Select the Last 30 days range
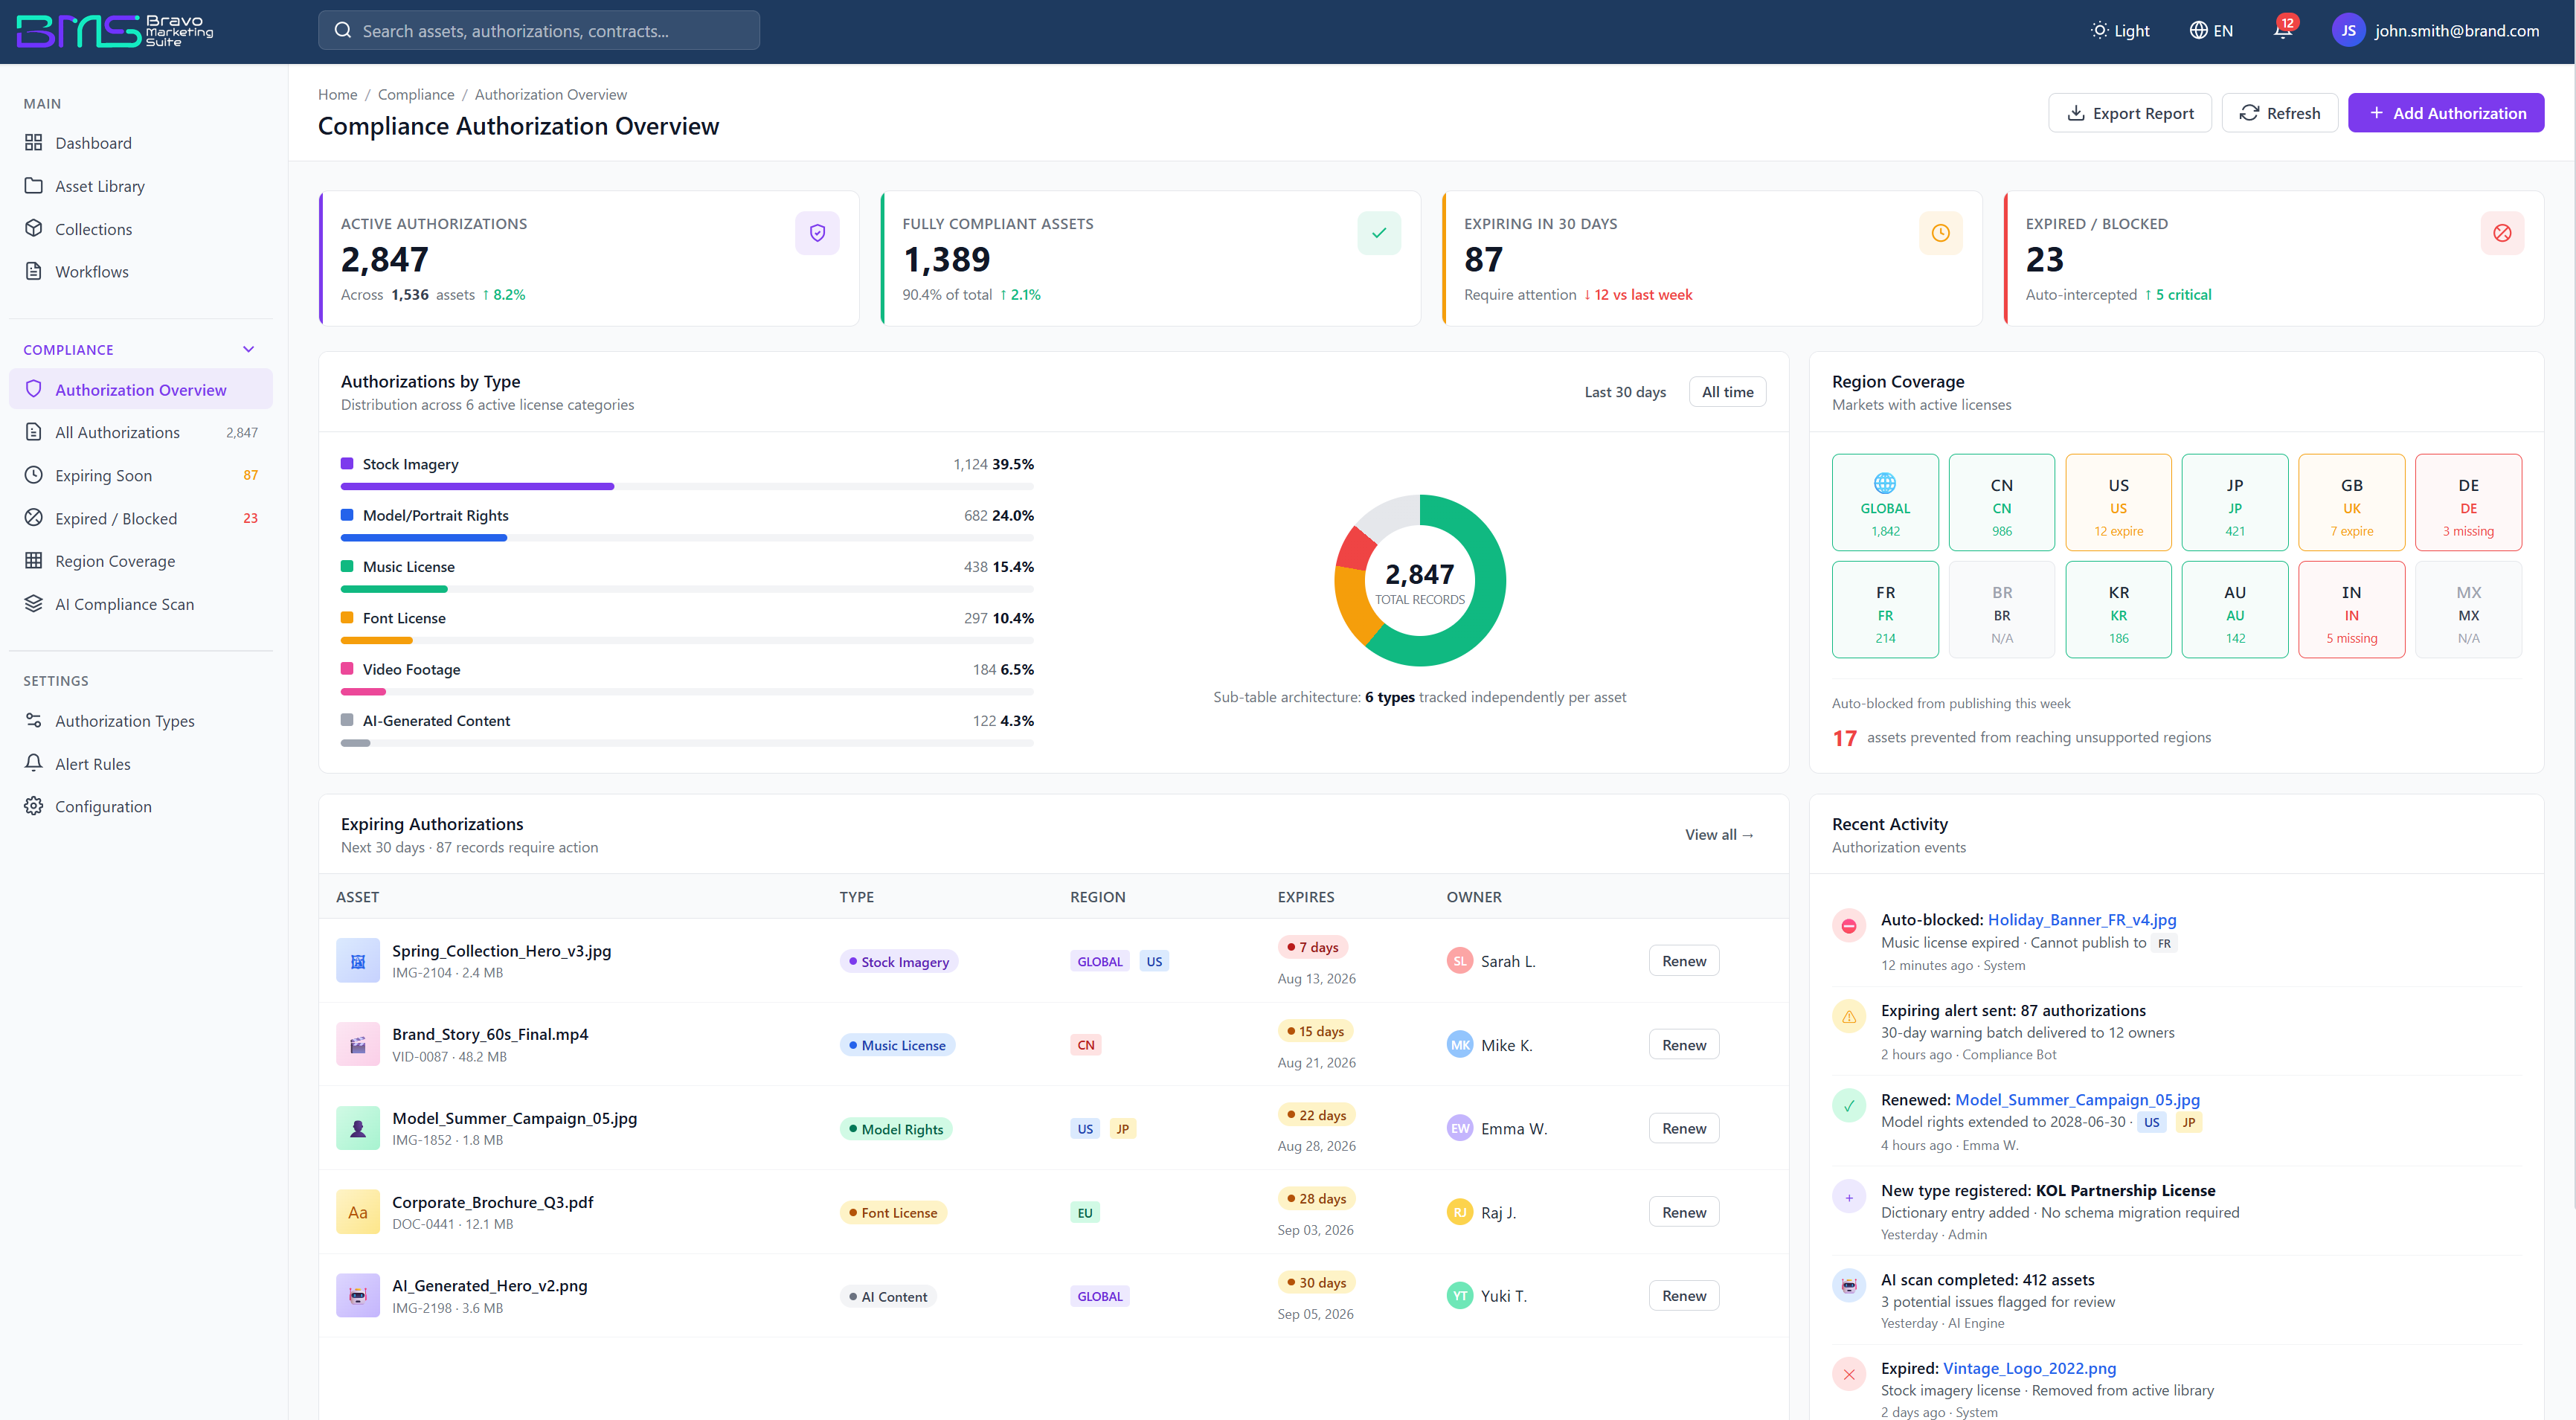This screenshot has width=2576, height=1420. coord(1625,392)
